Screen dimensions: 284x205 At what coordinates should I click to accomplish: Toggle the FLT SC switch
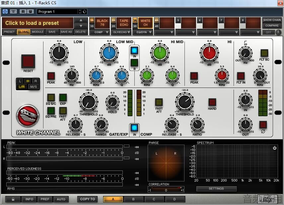264,53
